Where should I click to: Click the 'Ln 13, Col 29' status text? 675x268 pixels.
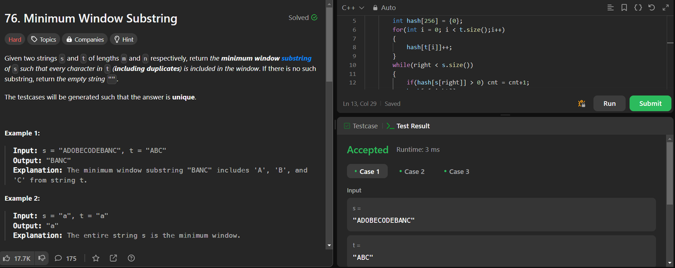click(361, 104)
